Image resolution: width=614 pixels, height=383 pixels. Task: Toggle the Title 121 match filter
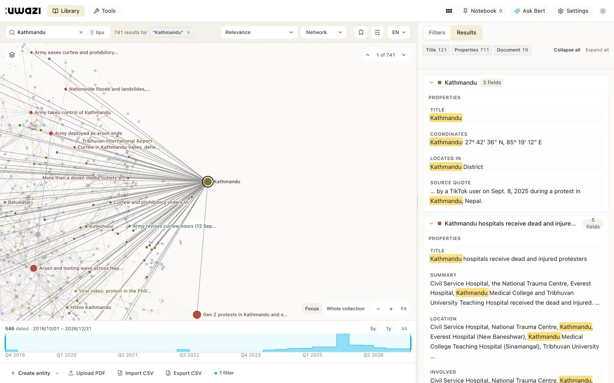tap(436, 50)
